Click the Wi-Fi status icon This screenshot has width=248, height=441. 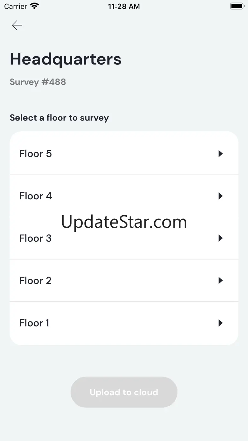(x=34, y=6)
